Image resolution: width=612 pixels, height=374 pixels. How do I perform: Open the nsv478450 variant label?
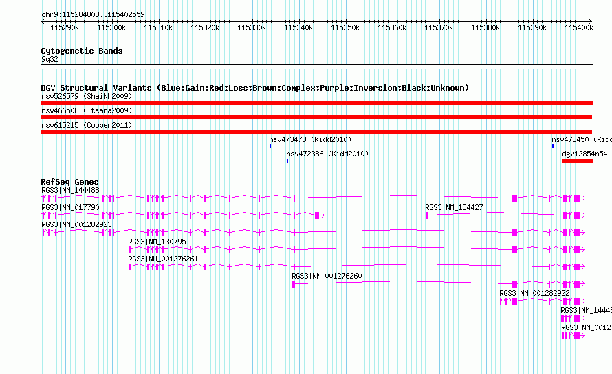[x=582, y=139]
